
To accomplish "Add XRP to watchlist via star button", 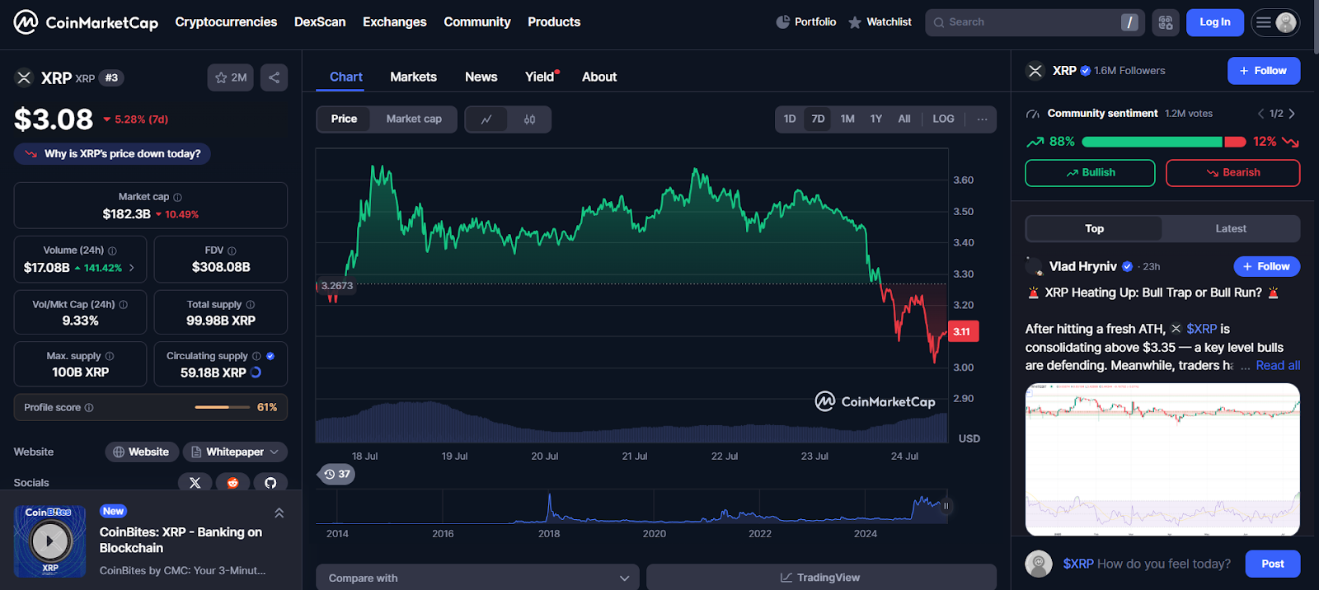I will click(230, 77).
